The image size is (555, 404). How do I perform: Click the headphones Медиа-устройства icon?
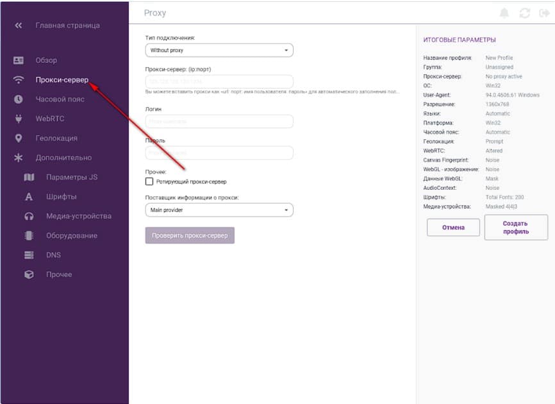coord(29,216)
